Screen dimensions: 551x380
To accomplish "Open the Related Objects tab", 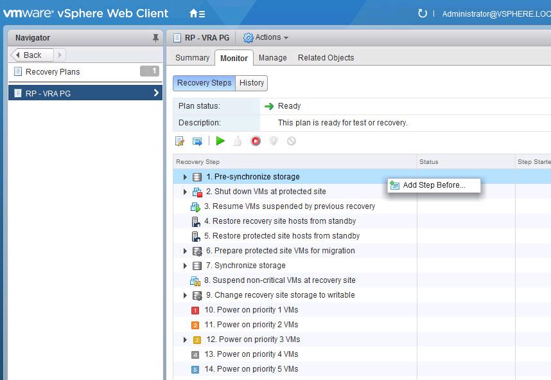I will (326, 58).
